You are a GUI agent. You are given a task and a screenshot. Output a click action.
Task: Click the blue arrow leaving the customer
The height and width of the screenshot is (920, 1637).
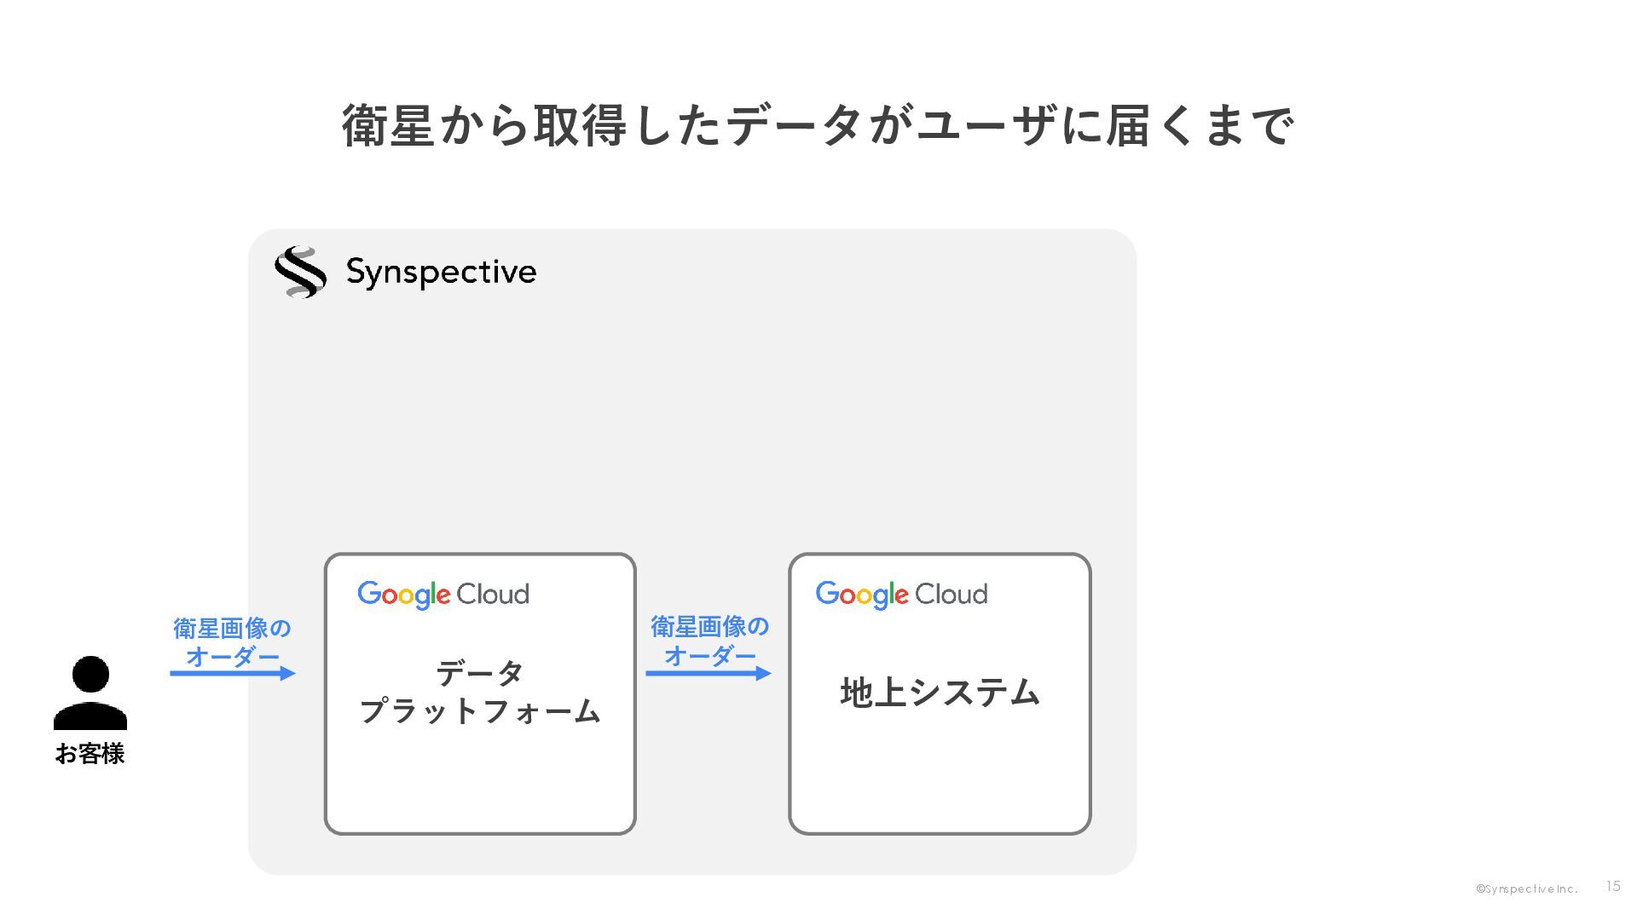tap(232, 673)
